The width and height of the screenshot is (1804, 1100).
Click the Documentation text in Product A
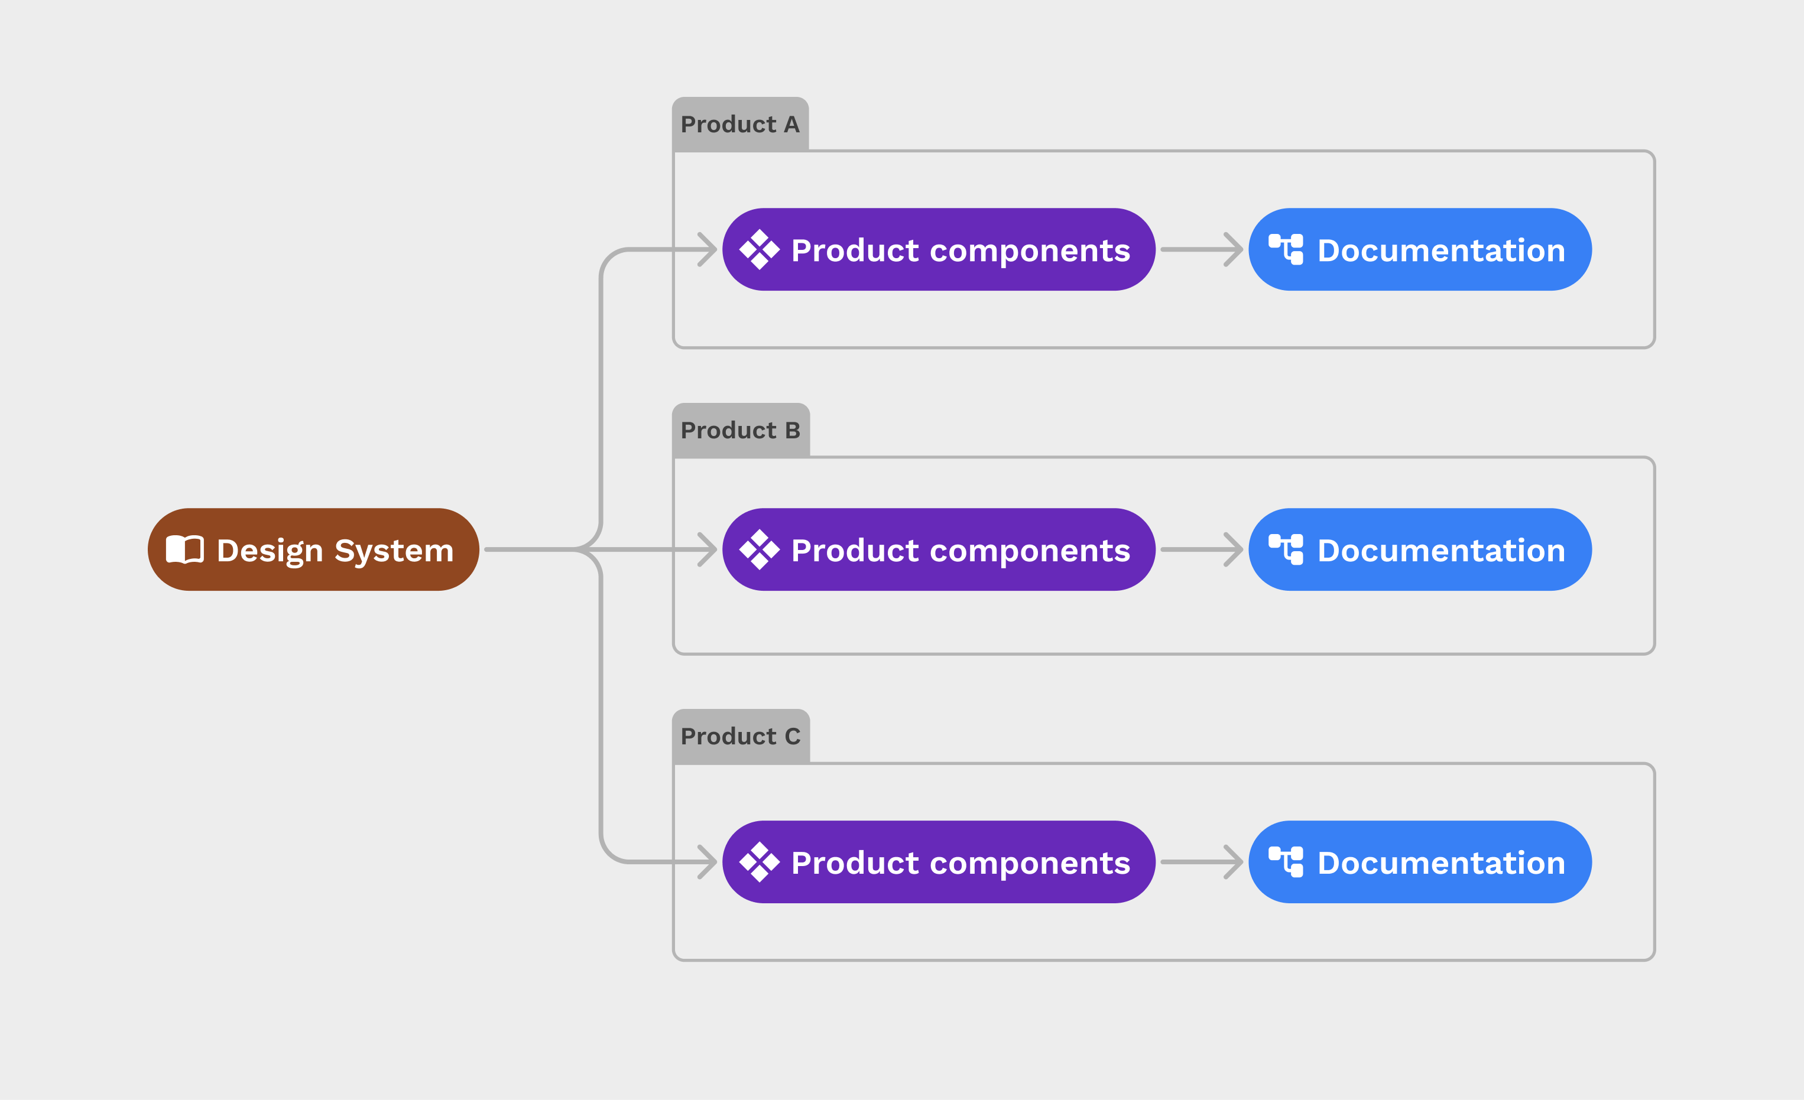coord(1441,250)
